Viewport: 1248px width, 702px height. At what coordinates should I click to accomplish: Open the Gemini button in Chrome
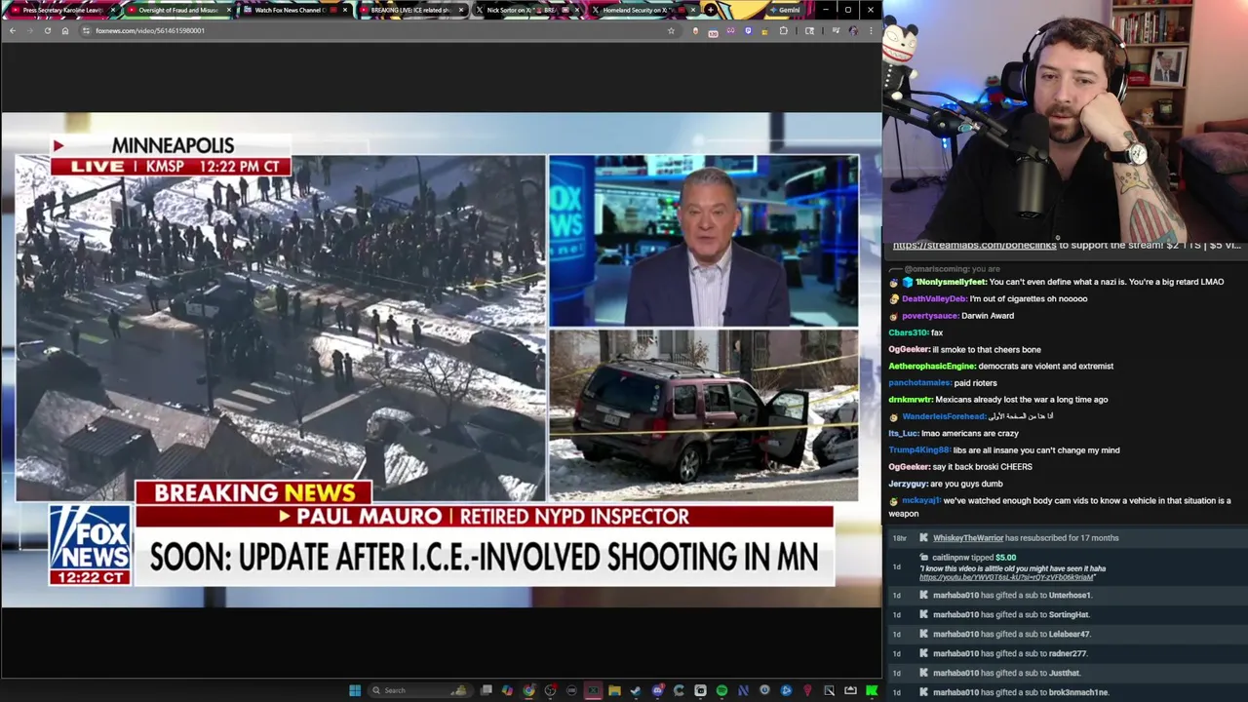click(x=786, y=10)
